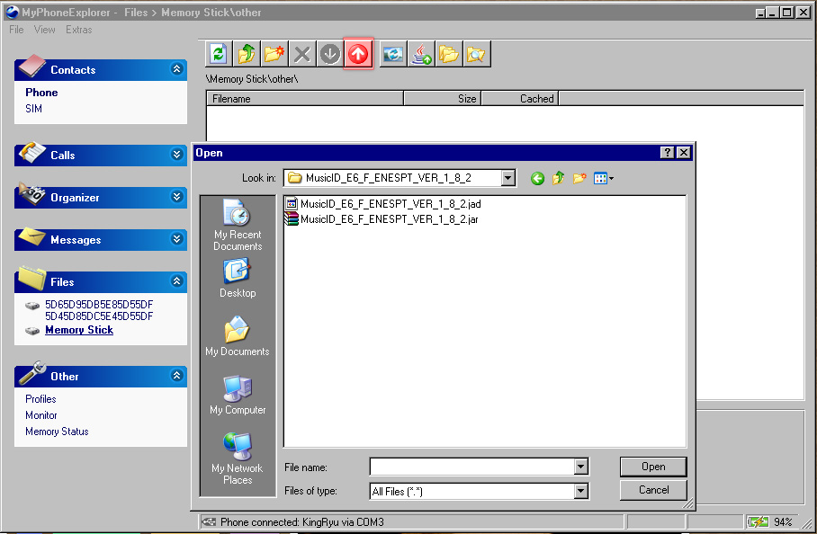Click the Cancel button

(653, 490)
